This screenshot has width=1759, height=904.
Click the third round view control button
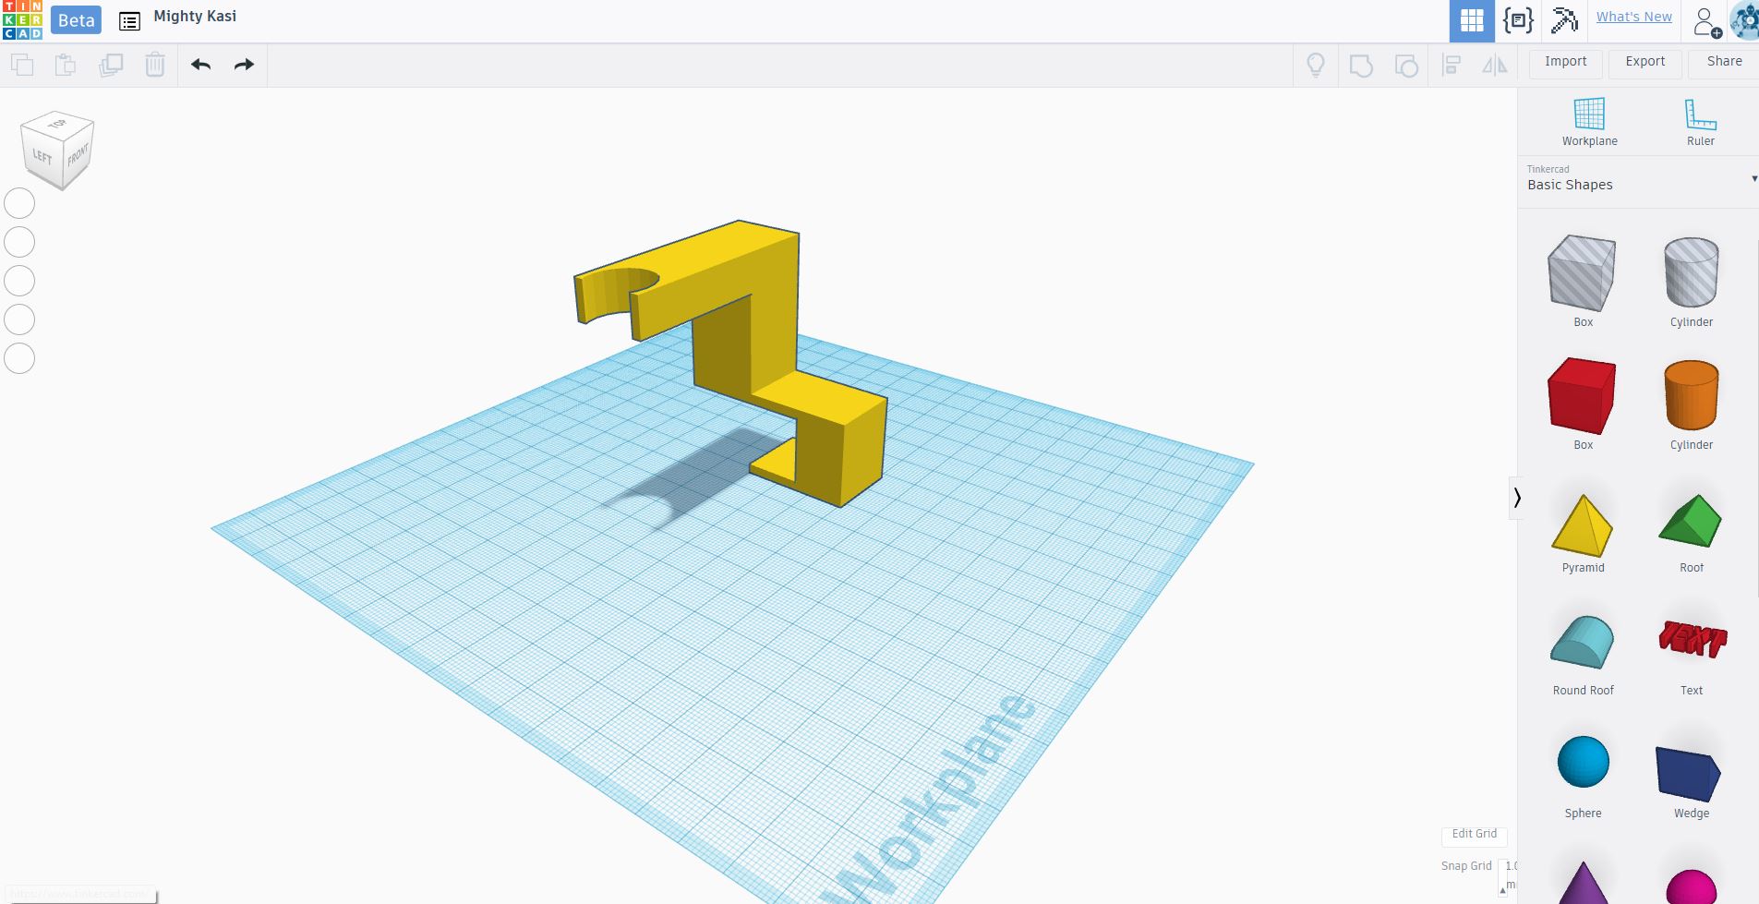19,281
